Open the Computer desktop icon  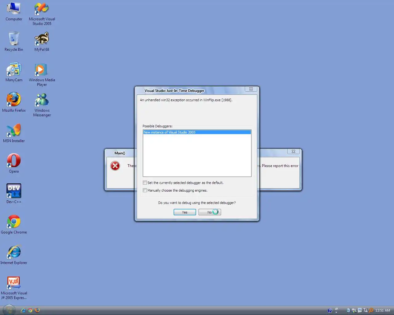(14, 12)
